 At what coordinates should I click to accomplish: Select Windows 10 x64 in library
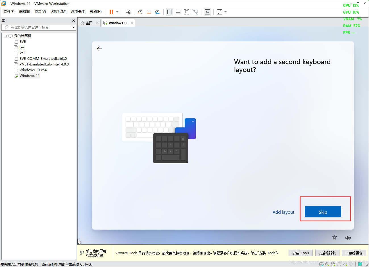pos(33,70)
